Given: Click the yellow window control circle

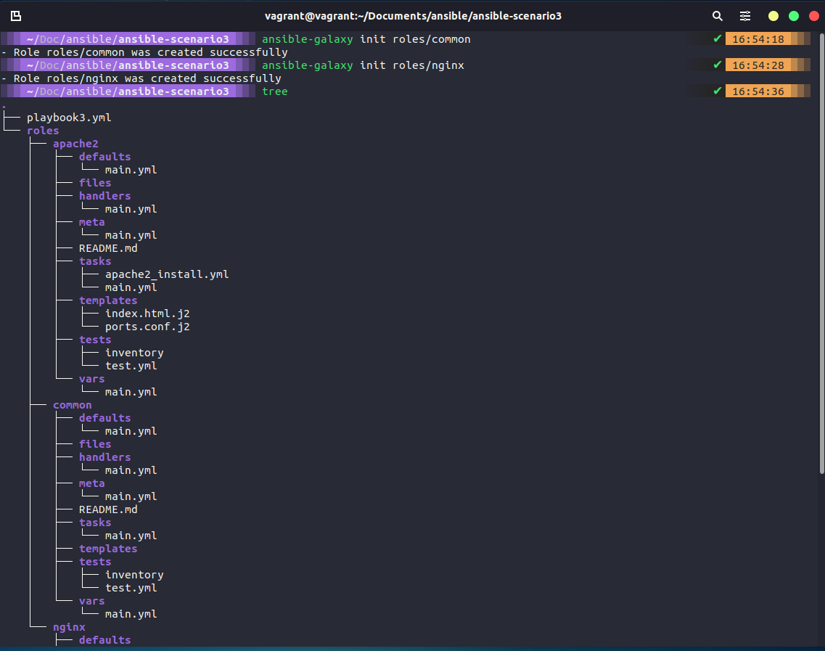Looking at the screenshot, I should 773,15.
